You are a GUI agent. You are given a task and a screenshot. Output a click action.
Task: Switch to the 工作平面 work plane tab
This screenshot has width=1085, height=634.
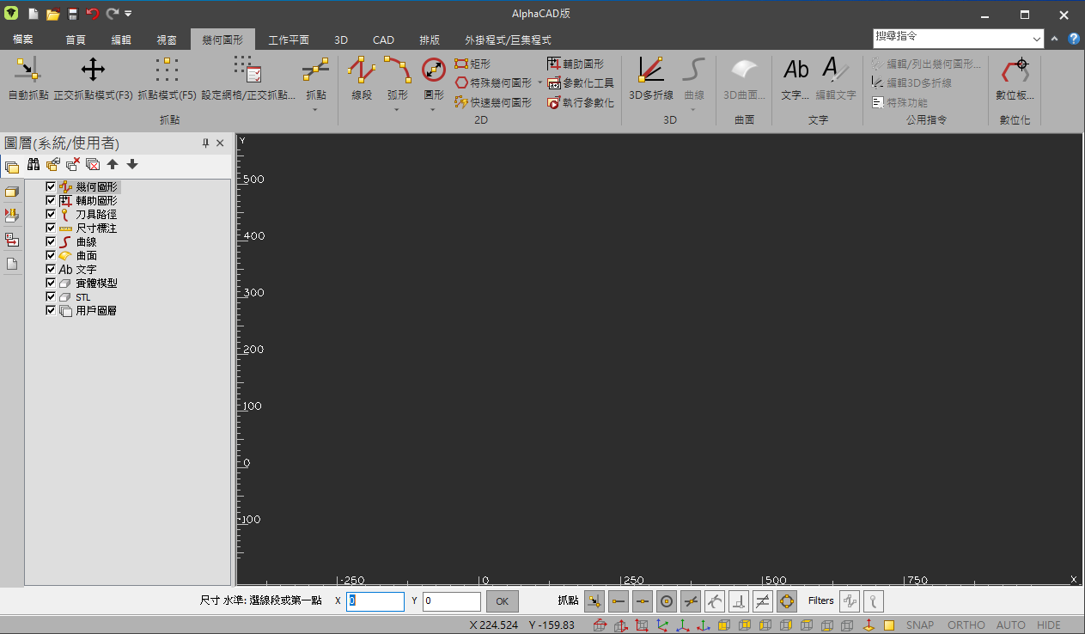coord(289,40)
